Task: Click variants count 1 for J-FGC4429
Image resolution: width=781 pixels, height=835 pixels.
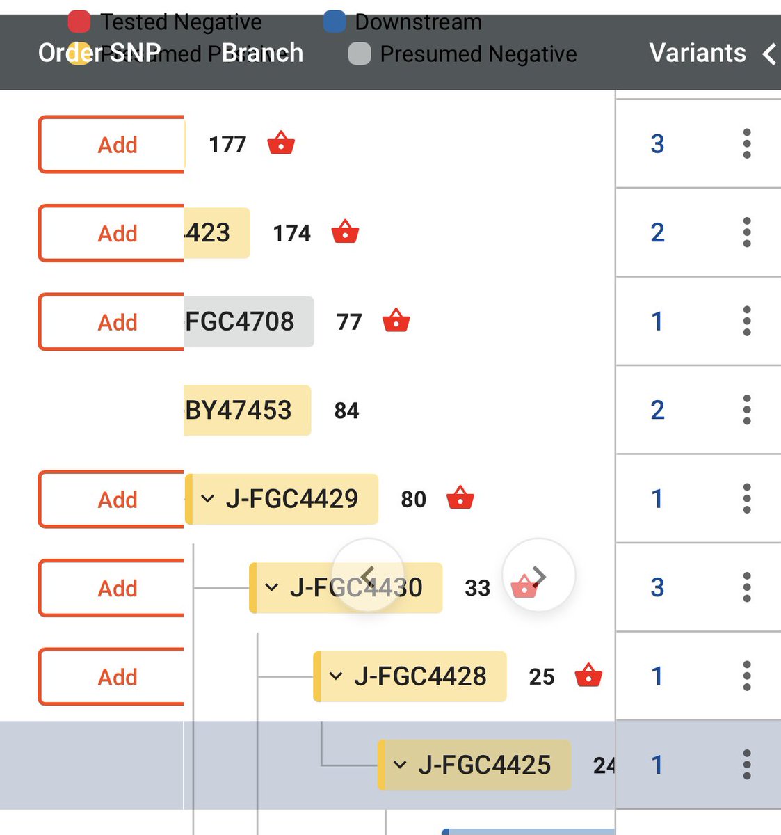Action: click(x=657, y=498)
